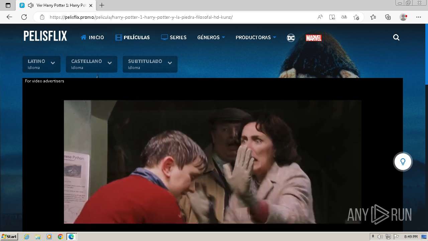The height and width of the screenshot is (241, 428).
Task: Open the translate page icon
Action: click(x=344, y=17)
